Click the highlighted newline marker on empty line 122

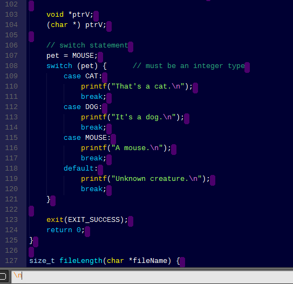(x=31, y=211)
